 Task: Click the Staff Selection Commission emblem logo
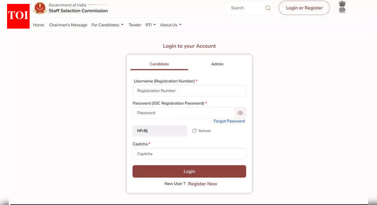(40, 8)
